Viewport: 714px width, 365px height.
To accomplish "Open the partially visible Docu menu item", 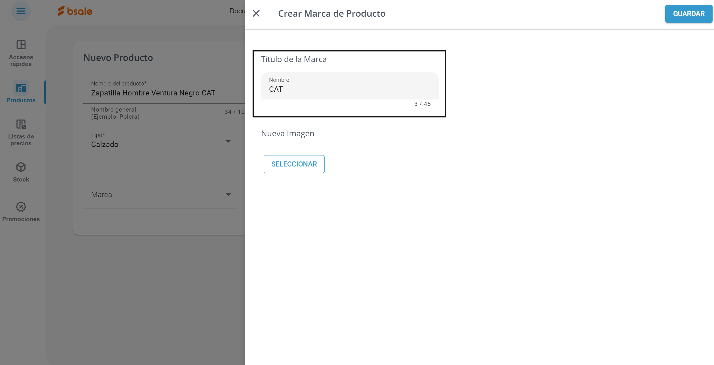I will pos(237,11).
